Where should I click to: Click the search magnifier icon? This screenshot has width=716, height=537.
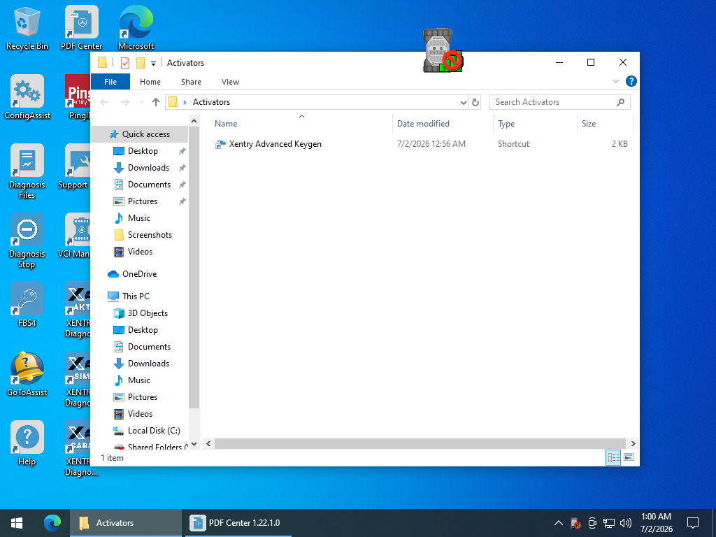(620, 102)
